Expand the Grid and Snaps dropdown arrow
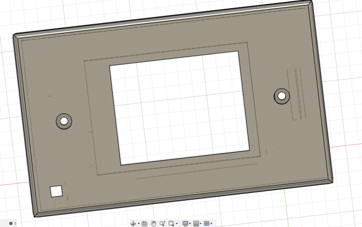Viewport: 362px width, 227px height. pos(201,223)
